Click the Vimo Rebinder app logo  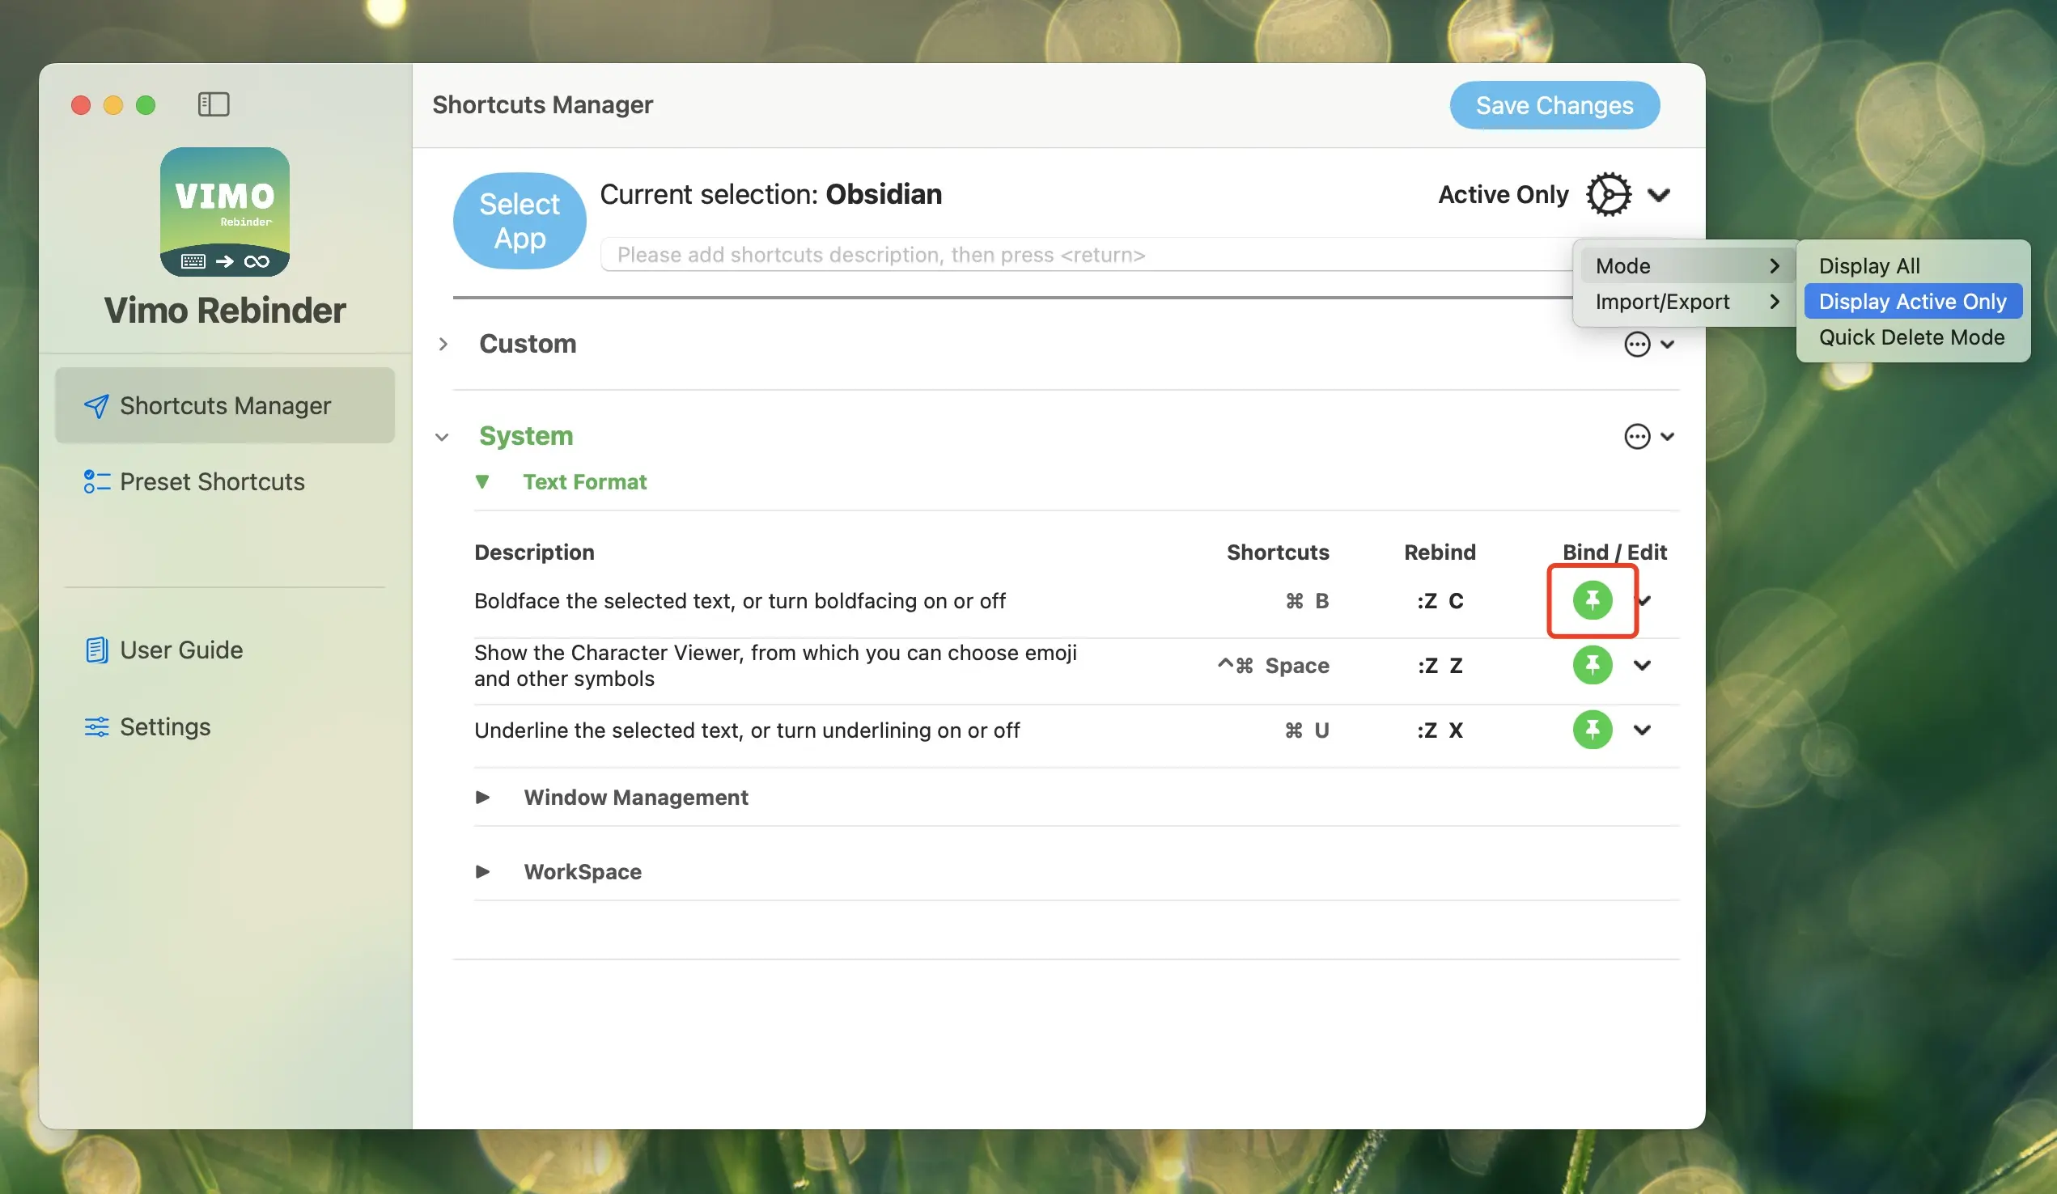point(224,212)
